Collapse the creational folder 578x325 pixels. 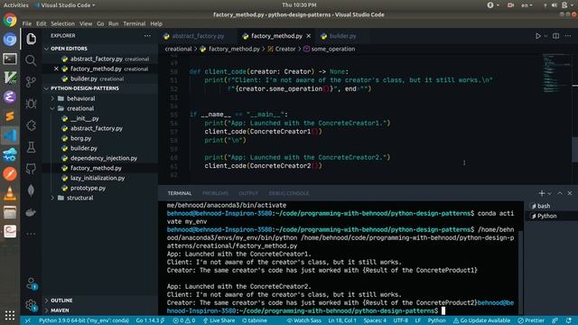pos(80,108)
